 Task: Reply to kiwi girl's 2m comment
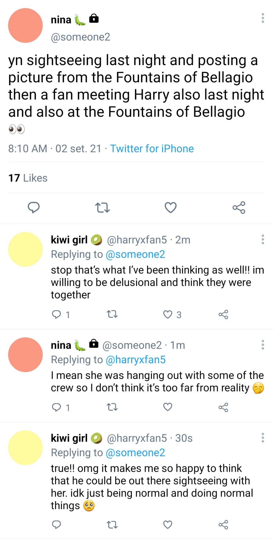tap(57, 314)
